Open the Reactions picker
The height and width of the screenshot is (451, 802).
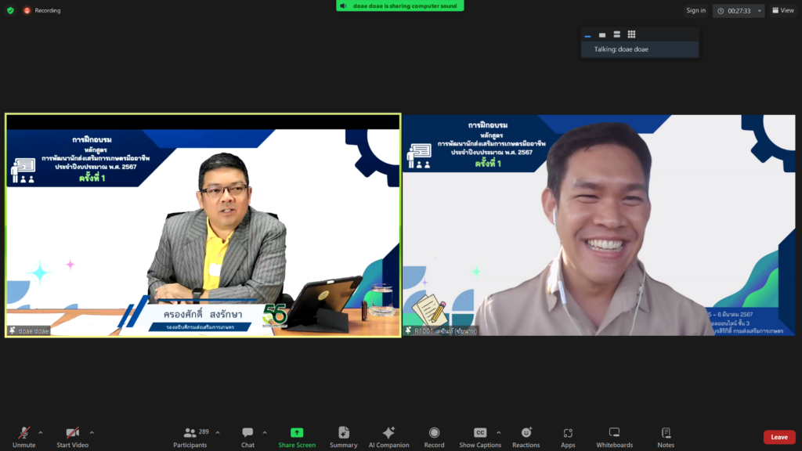click(526, 437)
